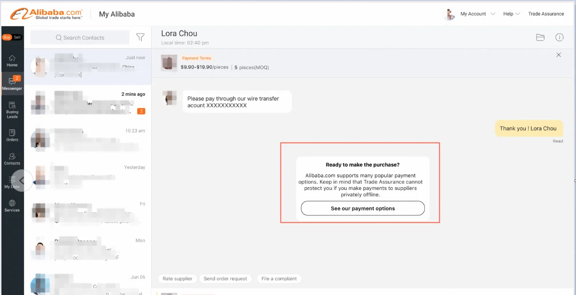This screenshot has height=295, width=576.
Task: Open the Orders sidebar icon
Action: (x=12, y=135)
